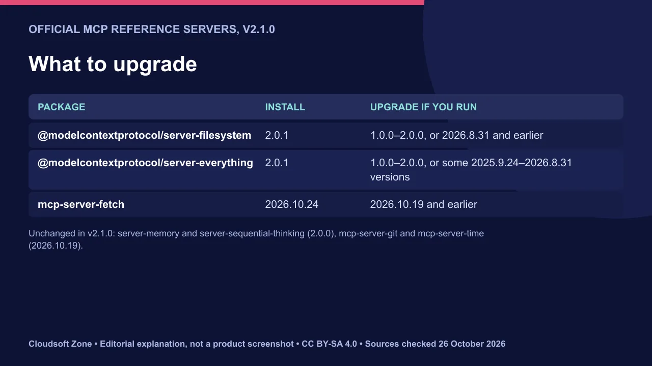Click install version 2.0.1 for server-everything

coord(277,163)
